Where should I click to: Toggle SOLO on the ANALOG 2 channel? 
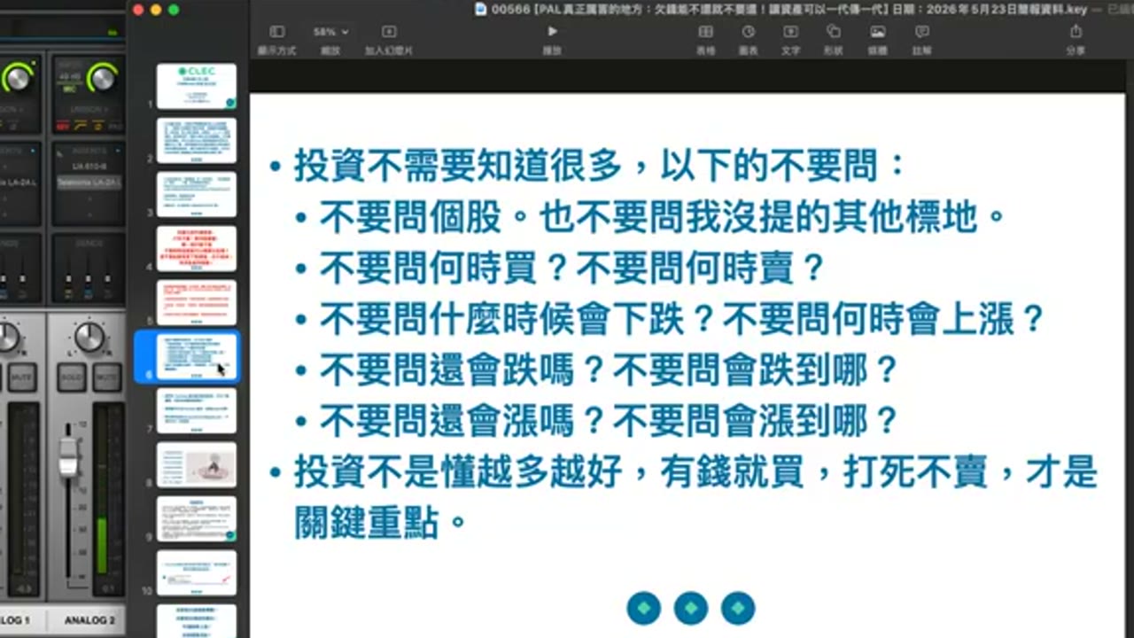[72, 377]
